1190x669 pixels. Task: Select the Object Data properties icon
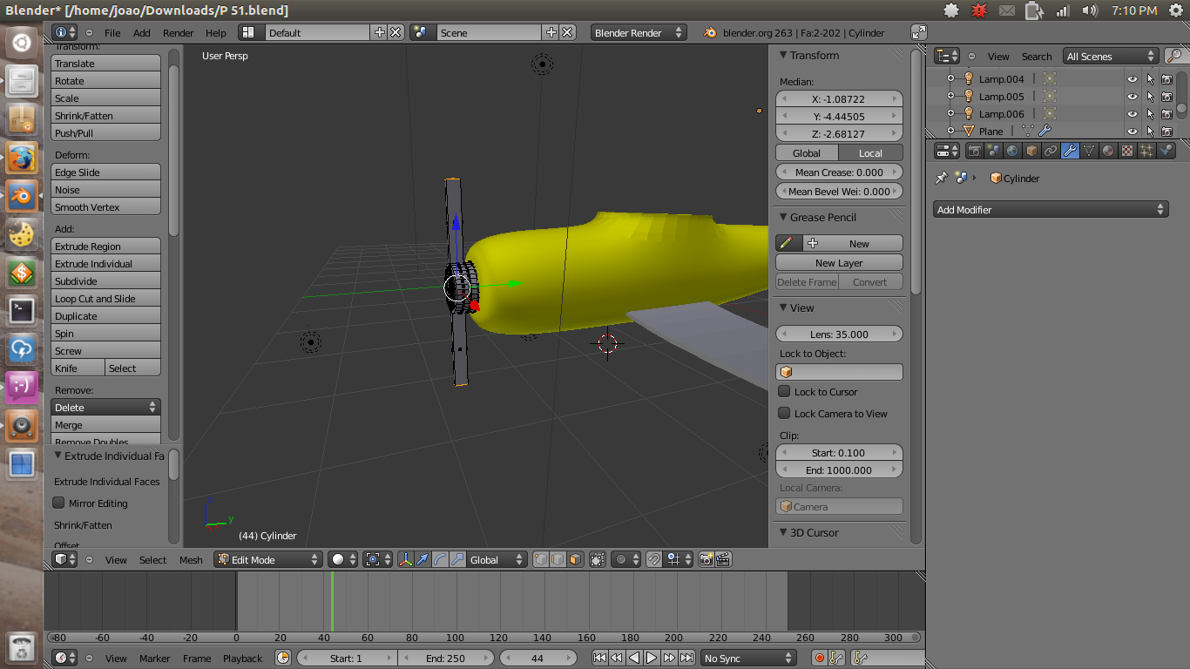tap(1090, 150)
